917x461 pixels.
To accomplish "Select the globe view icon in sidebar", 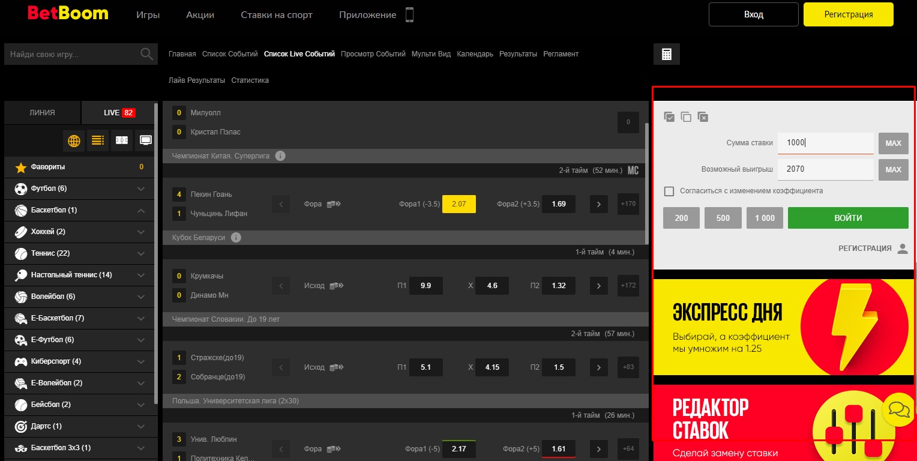I will point(74,140).
